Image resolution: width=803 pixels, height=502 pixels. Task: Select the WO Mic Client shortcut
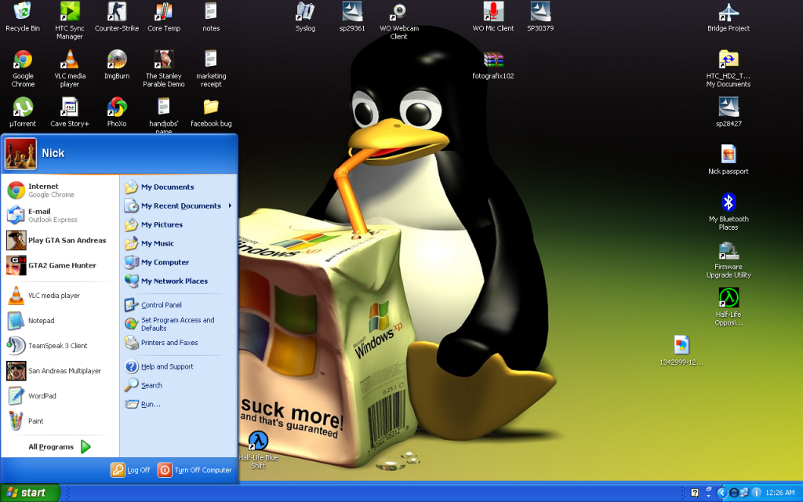click(493, 17)
